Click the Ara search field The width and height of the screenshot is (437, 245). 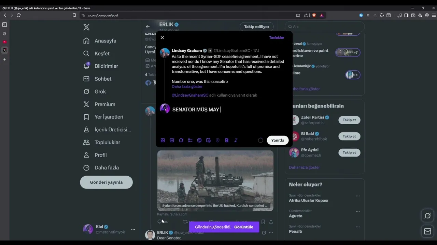[x=325, y=27]
